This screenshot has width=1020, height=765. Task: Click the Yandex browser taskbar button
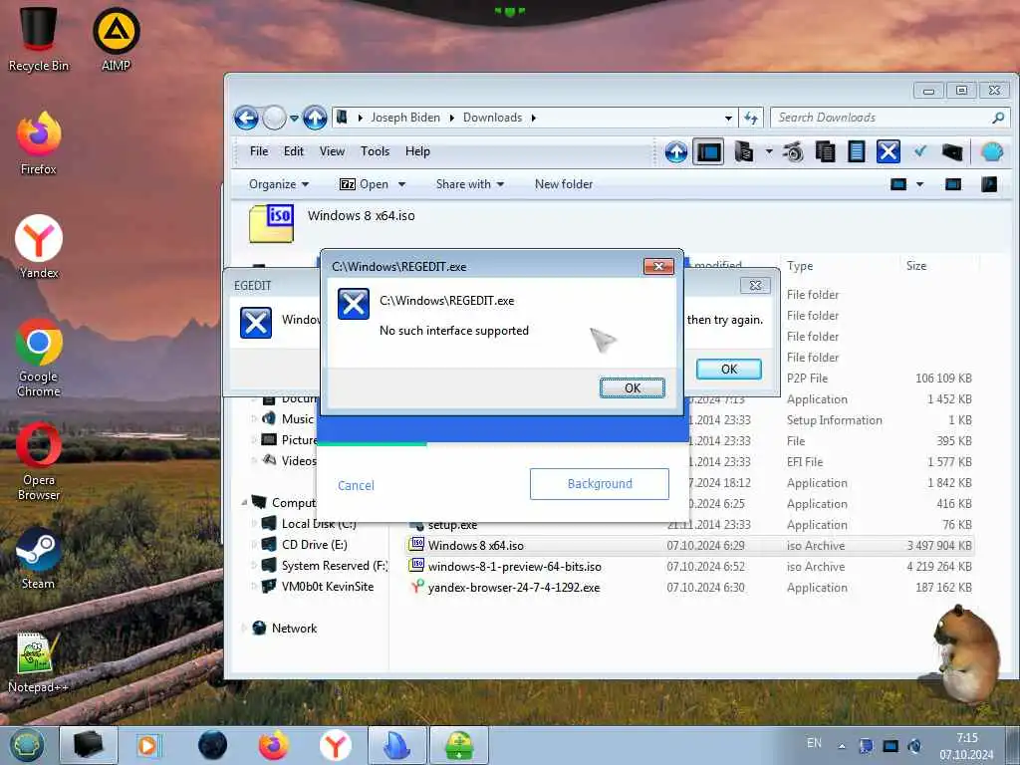click(x=336, y=745)
